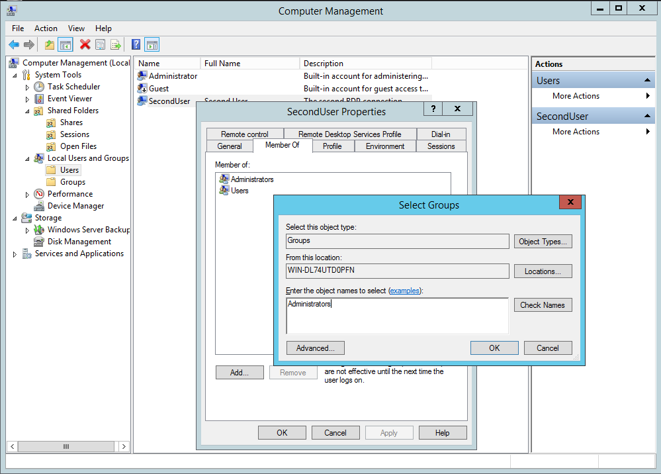
Task: Click the Locations button
Action: click(x=543, y=271)
